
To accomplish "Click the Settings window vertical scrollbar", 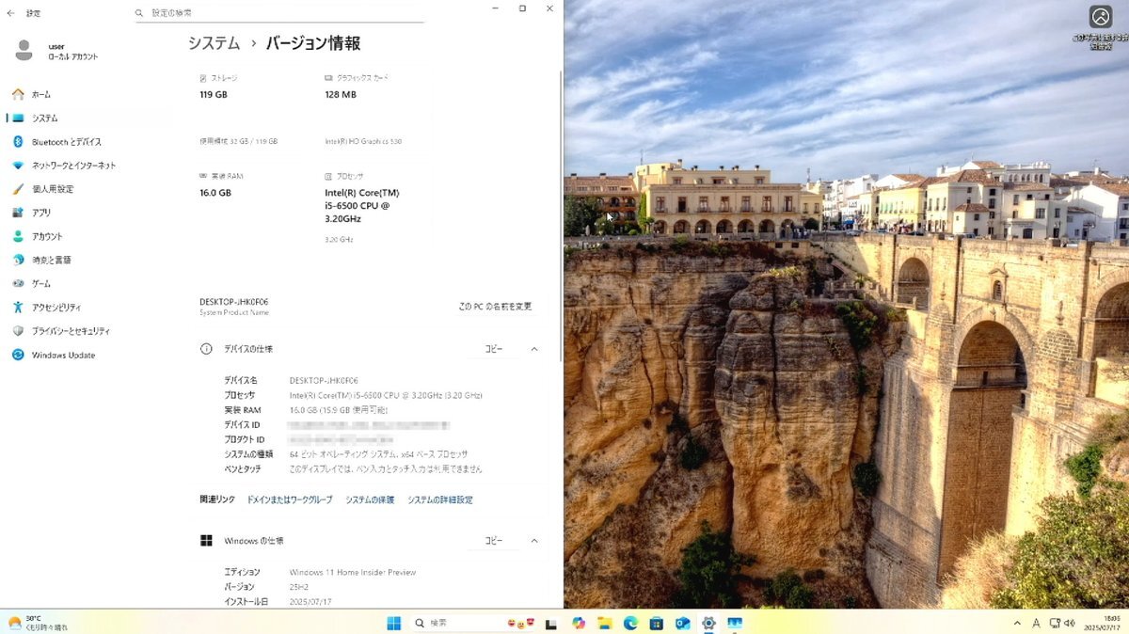I will click(x=561, y=216).
